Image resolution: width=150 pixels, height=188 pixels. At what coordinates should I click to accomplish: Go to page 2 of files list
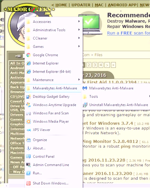click(x=89, y=65)
